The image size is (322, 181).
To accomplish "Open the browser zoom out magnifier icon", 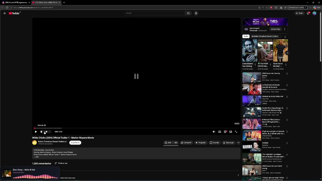I will point(263,8).
